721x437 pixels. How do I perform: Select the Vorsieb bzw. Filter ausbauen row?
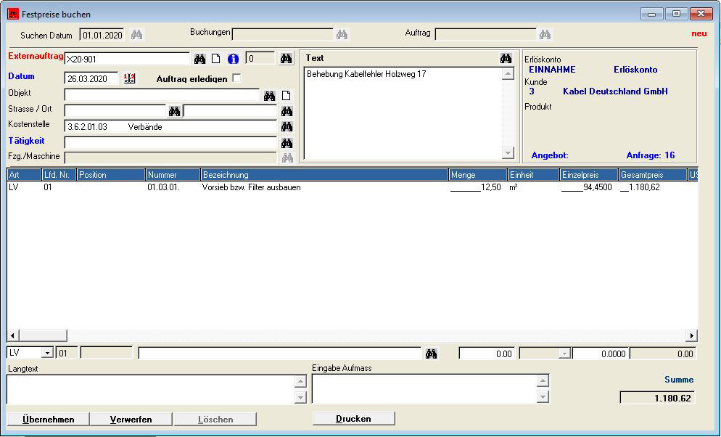(251, 187)
